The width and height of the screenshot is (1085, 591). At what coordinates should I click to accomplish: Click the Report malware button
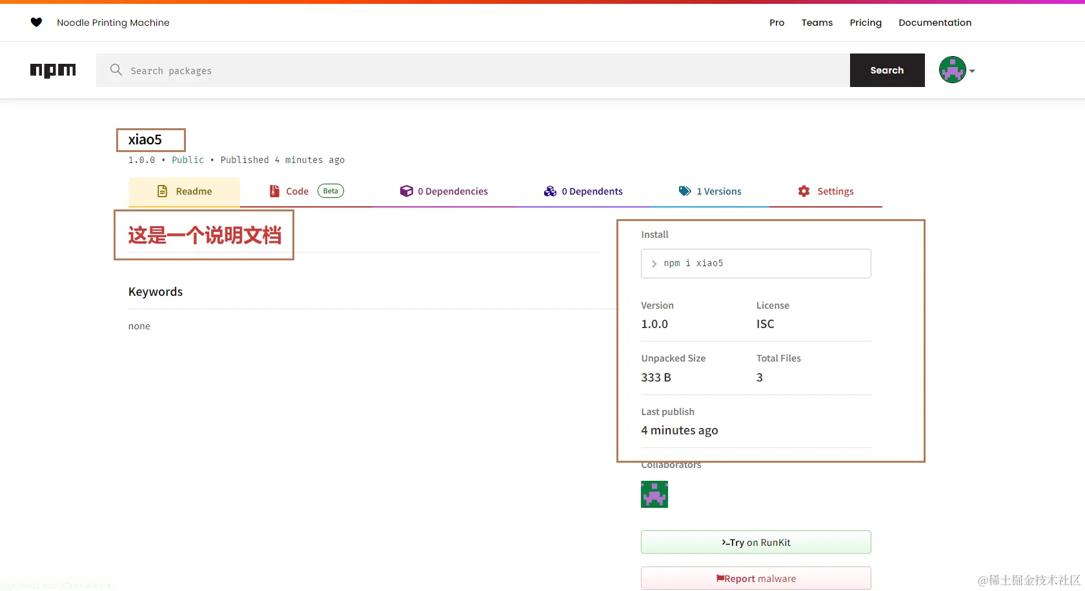coord(756,578)
